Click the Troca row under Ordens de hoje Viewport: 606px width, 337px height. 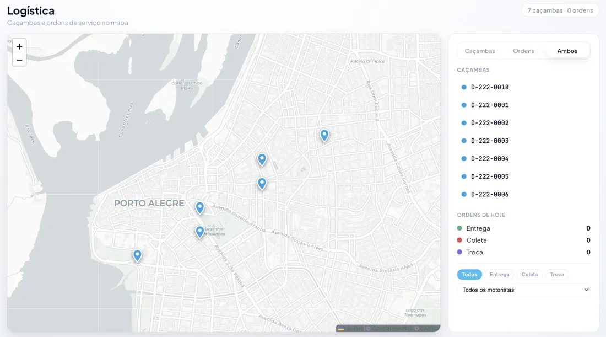click(x=523, y=252)
